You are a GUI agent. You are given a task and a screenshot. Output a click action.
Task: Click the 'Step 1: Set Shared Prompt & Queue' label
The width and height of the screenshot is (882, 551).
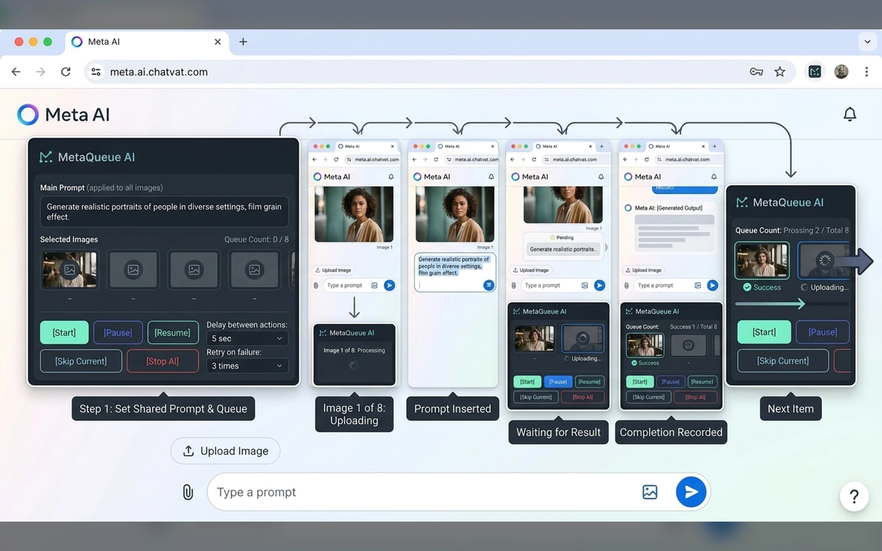coord(163,408)
